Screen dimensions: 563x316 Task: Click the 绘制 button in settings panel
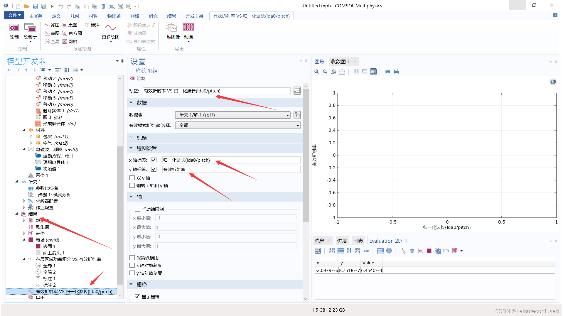tap(138, 79)
